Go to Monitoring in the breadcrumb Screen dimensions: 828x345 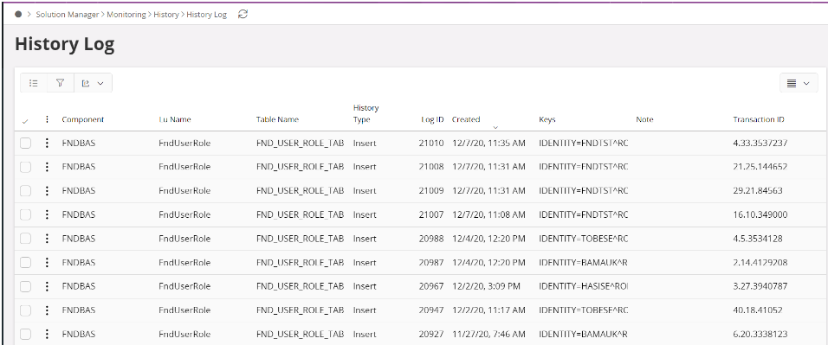click(126, 15)
